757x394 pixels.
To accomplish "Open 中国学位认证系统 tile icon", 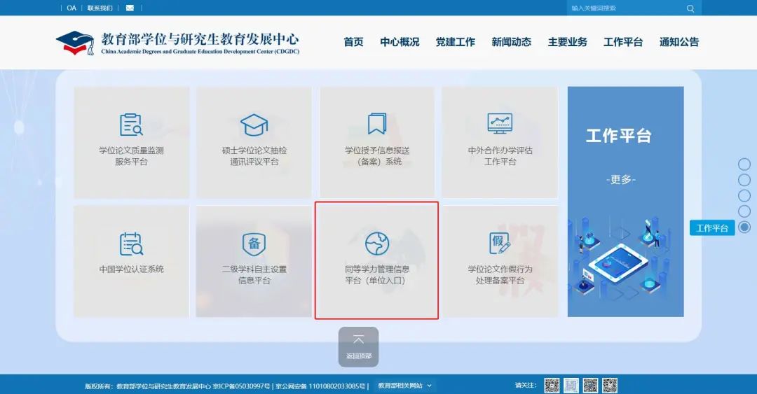I will tap(131, 244).
